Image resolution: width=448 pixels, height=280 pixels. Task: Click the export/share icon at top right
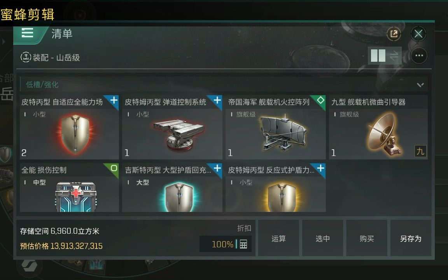(x=394, y=34)
